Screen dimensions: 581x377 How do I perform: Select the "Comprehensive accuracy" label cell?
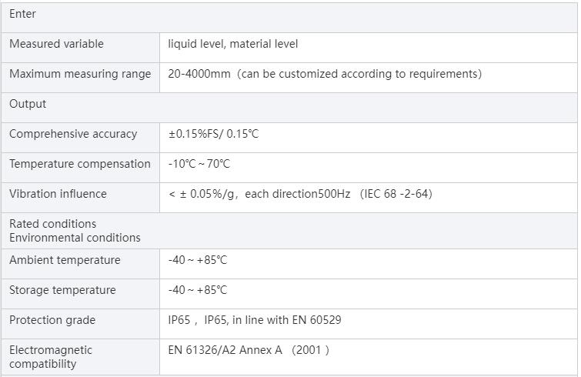coord(73,134)
